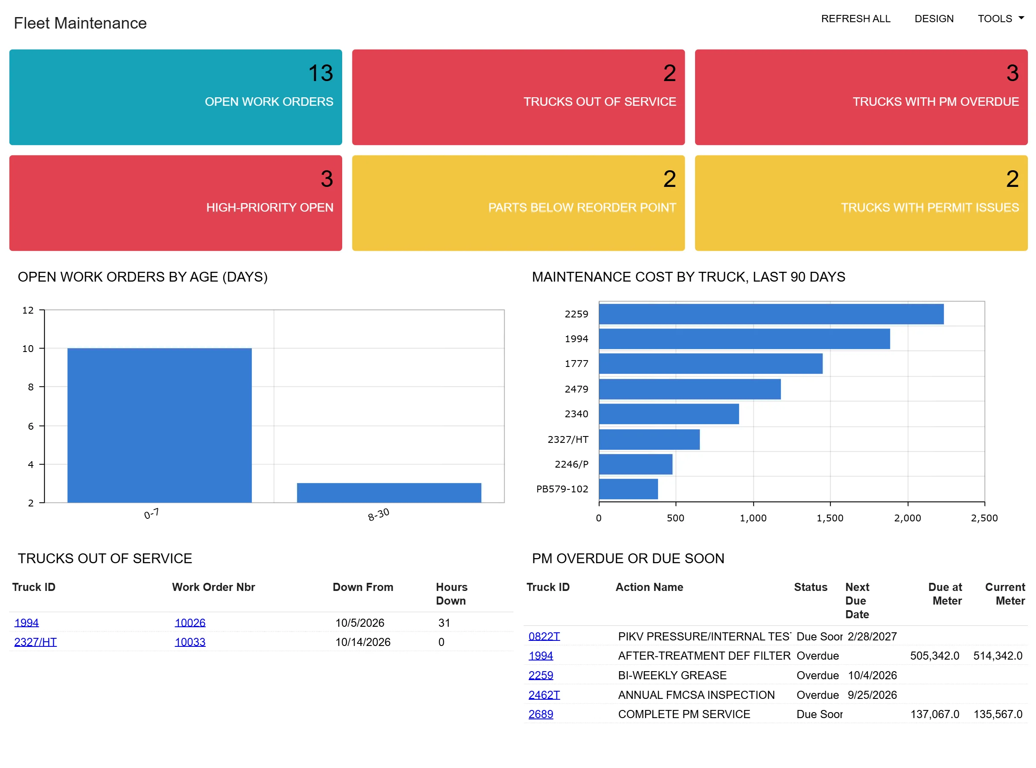Select the BI-WEEKLY GREASE cell
Viewport: 1036px width, 768px height.
pos(672,675)
